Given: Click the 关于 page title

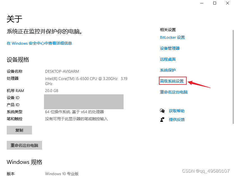Looking at the screenshot, I should [15, 19].
